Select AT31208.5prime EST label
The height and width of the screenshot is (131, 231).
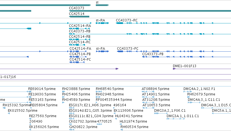156,100
